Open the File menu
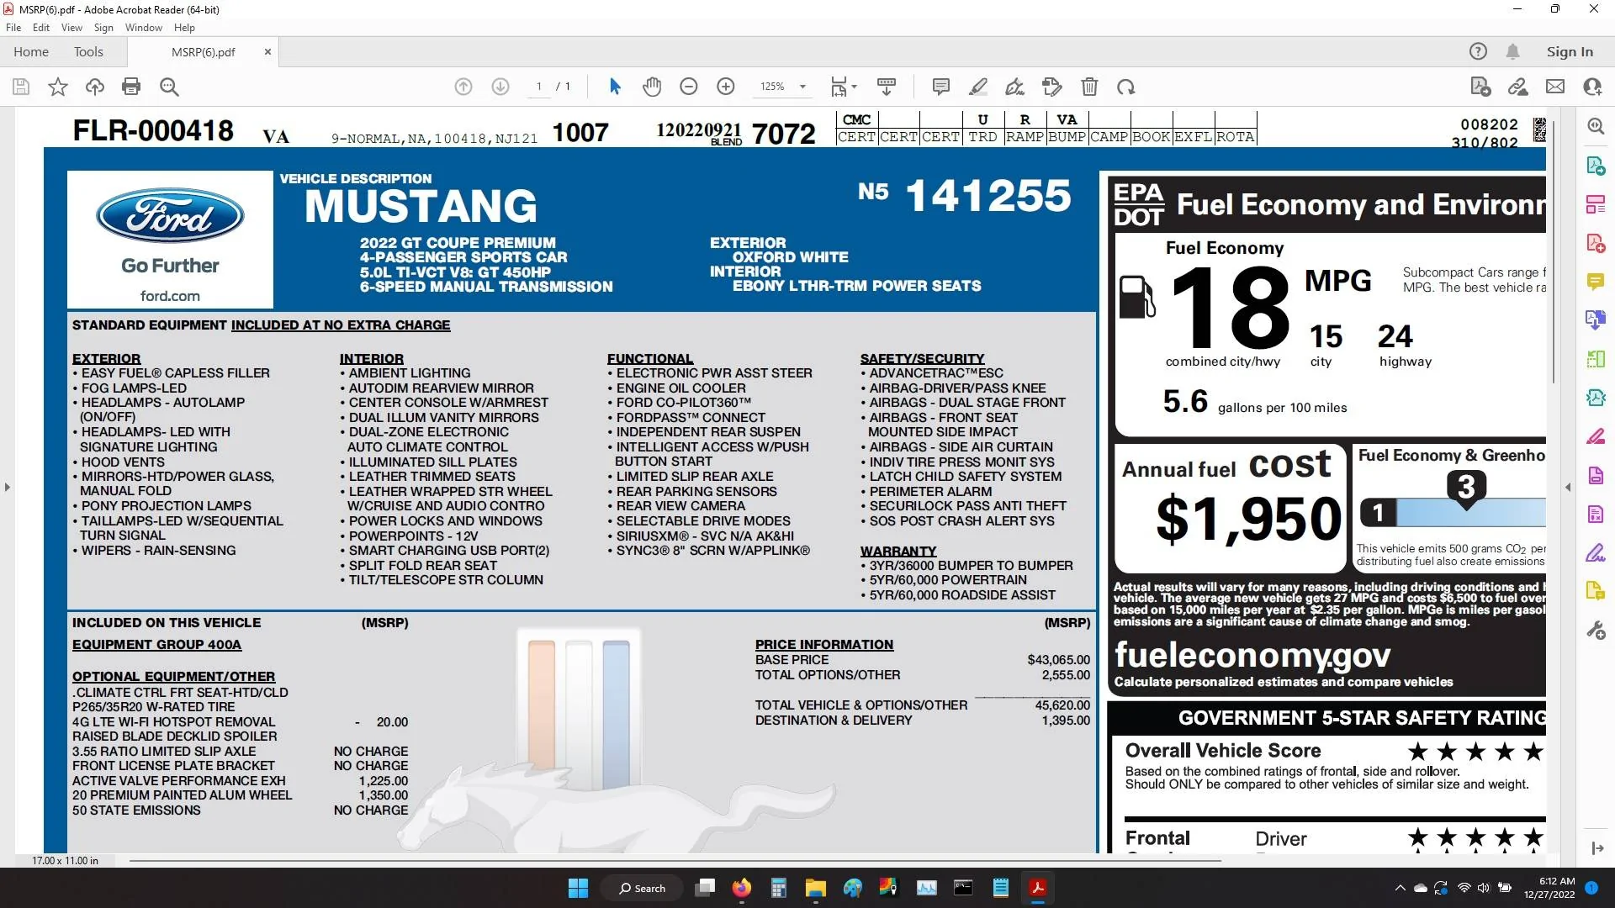The image size is (1615, 908). coord(13,28)
